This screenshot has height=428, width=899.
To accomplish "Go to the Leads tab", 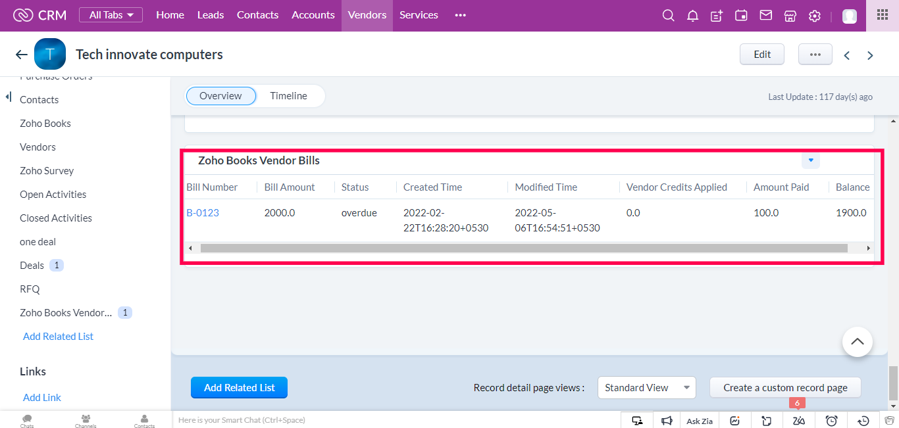I will point(211,15).
